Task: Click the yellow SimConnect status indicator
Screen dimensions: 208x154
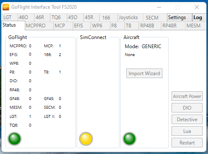Action: pos(86,139)
